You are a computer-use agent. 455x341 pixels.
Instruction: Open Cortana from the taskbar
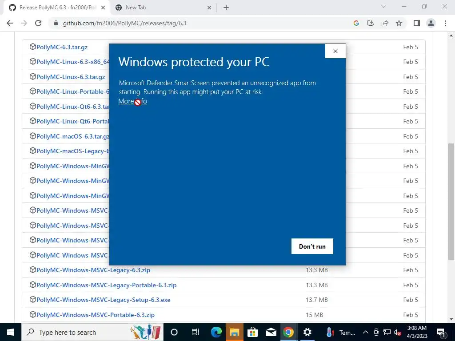[x=174, y=332]
